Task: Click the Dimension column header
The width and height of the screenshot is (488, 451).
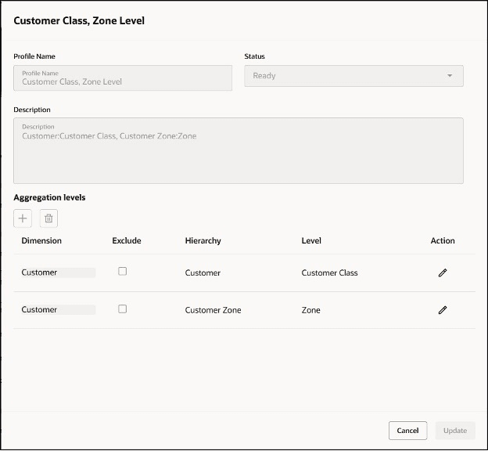Action: 41,240
